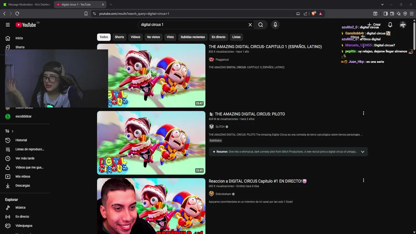Image resolution: width=416 pixels, height=234 pixels.
Task: Select the Shorts filter chip
Action: 119,37
